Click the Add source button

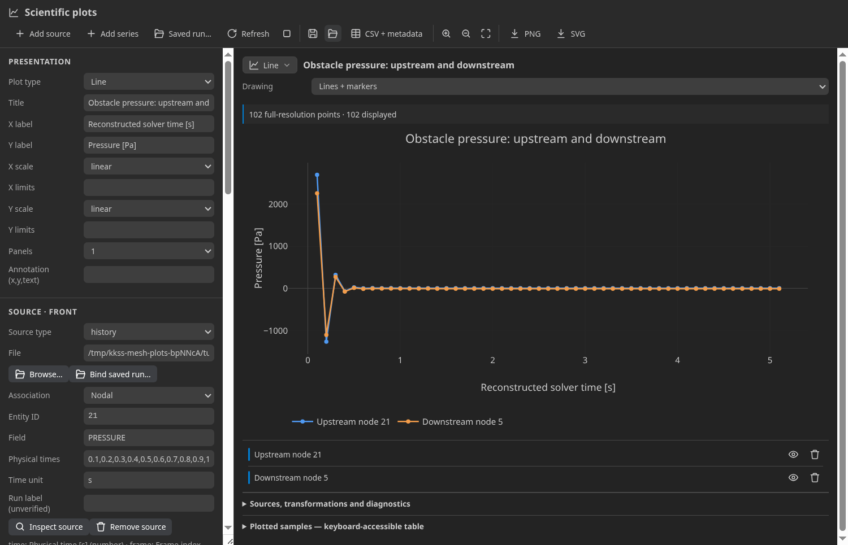tap(43, 34)
